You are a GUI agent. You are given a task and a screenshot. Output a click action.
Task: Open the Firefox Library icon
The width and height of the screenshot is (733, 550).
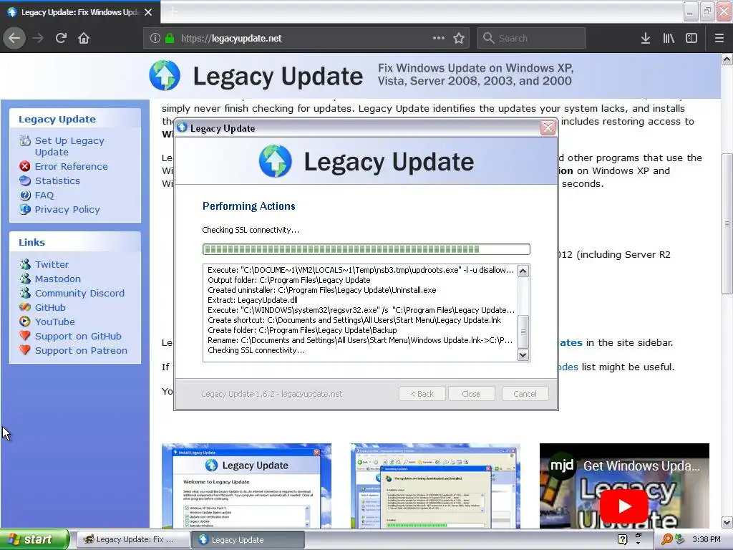pos(669,38)
